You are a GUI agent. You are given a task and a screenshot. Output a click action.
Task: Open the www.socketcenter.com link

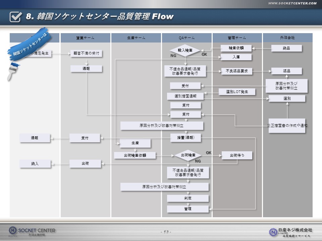click(x=292, y=3)
